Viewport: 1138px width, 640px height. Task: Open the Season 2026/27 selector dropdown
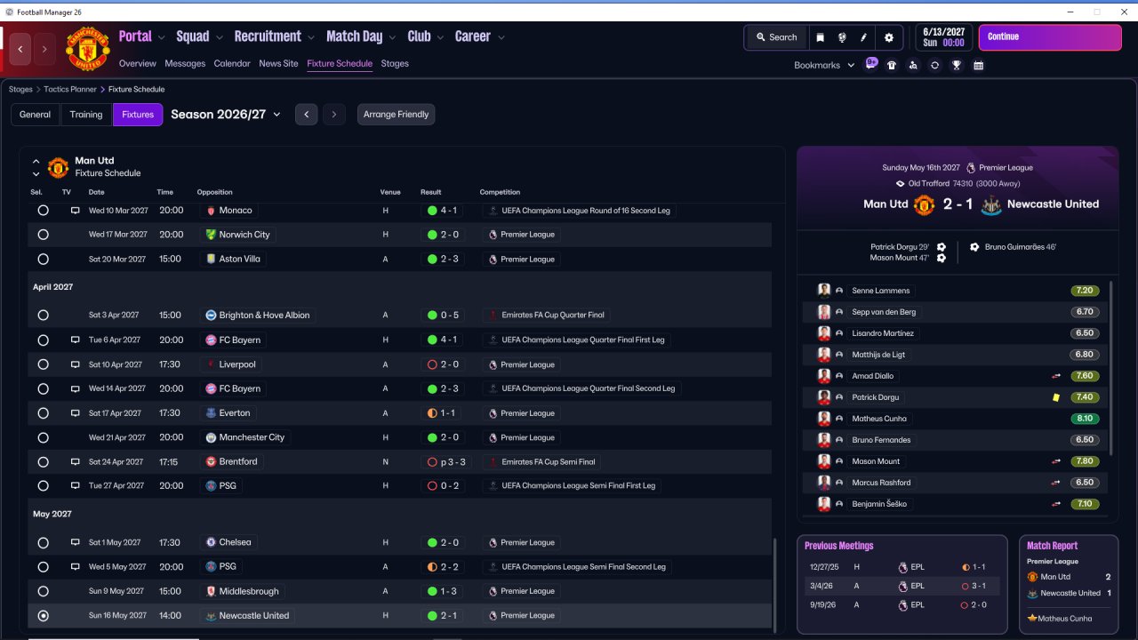pos(226,115)
